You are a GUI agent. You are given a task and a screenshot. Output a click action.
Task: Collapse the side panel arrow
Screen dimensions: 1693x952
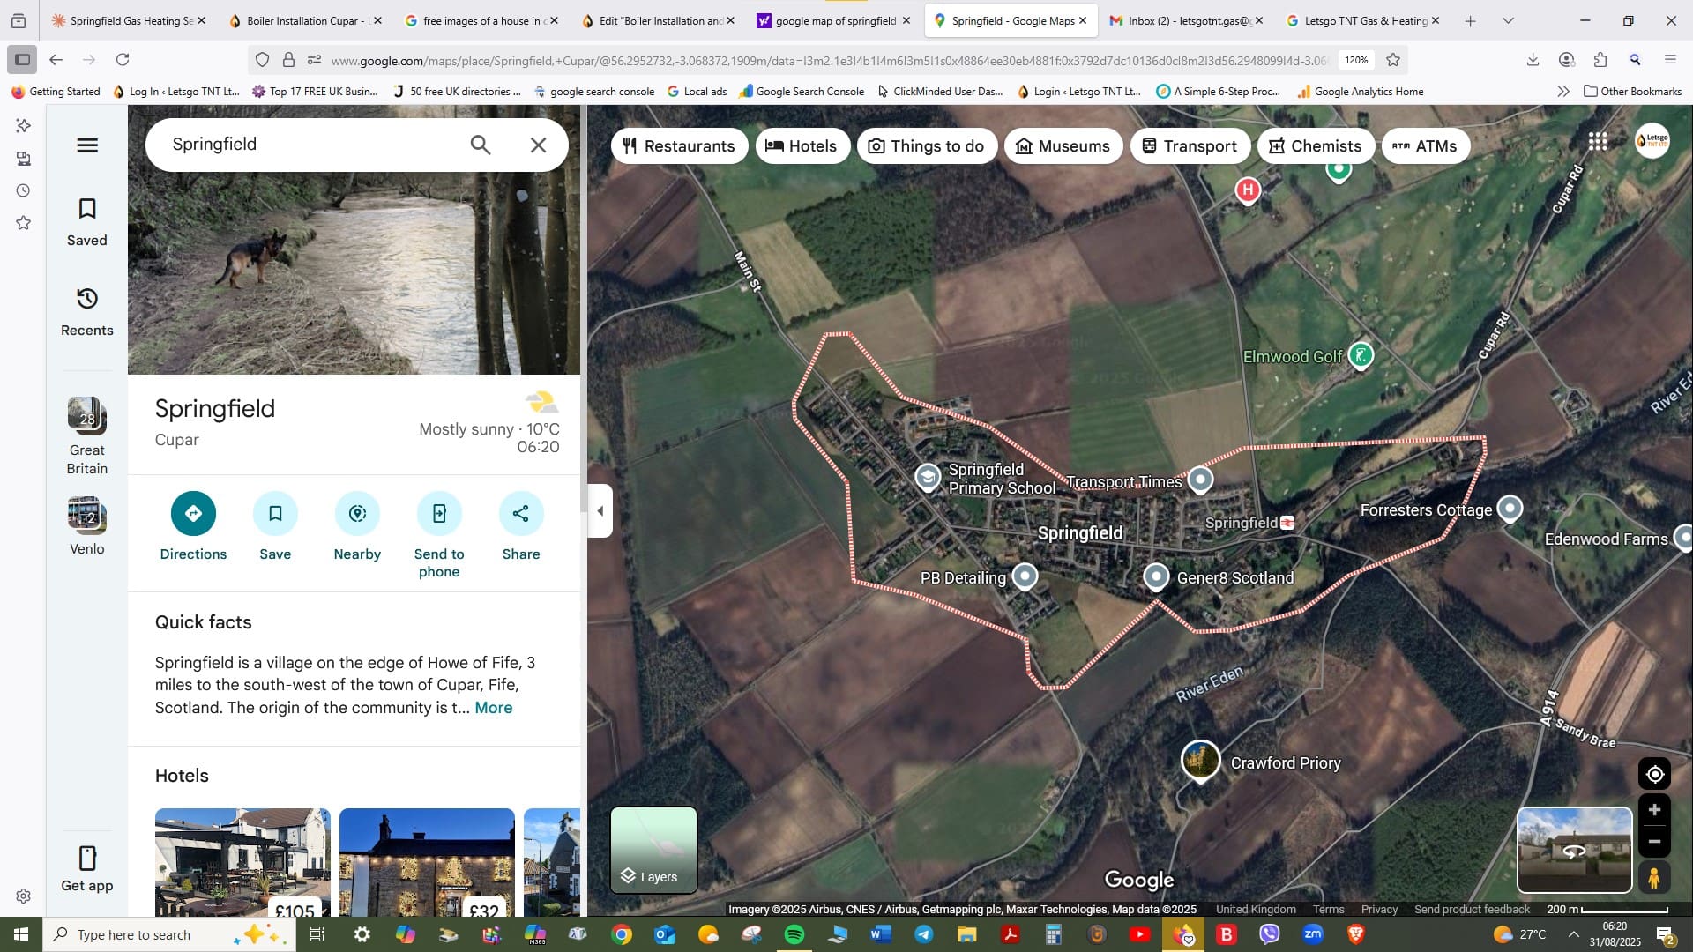[600, 511]
